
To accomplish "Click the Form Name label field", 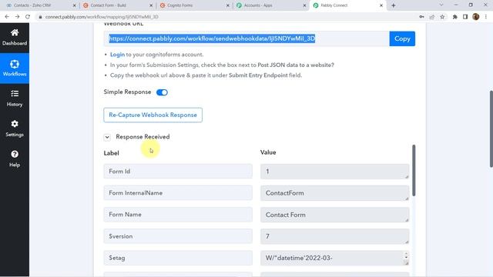I will [x=178, y=215].
